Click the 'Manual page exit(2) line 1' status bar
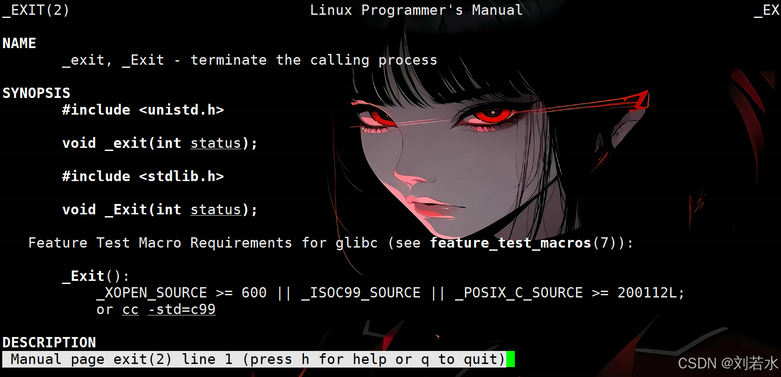The width and height of the screenshot is (781, 377). point(254,359)
